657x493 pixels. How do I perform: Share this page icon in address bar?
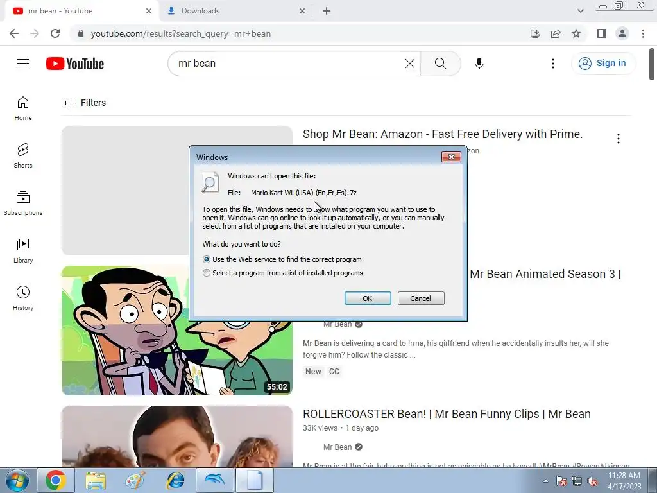click(556, 33)
